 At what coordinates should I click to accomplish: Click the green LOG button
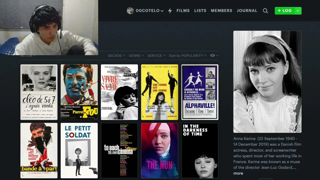click(x=284, y=11)
